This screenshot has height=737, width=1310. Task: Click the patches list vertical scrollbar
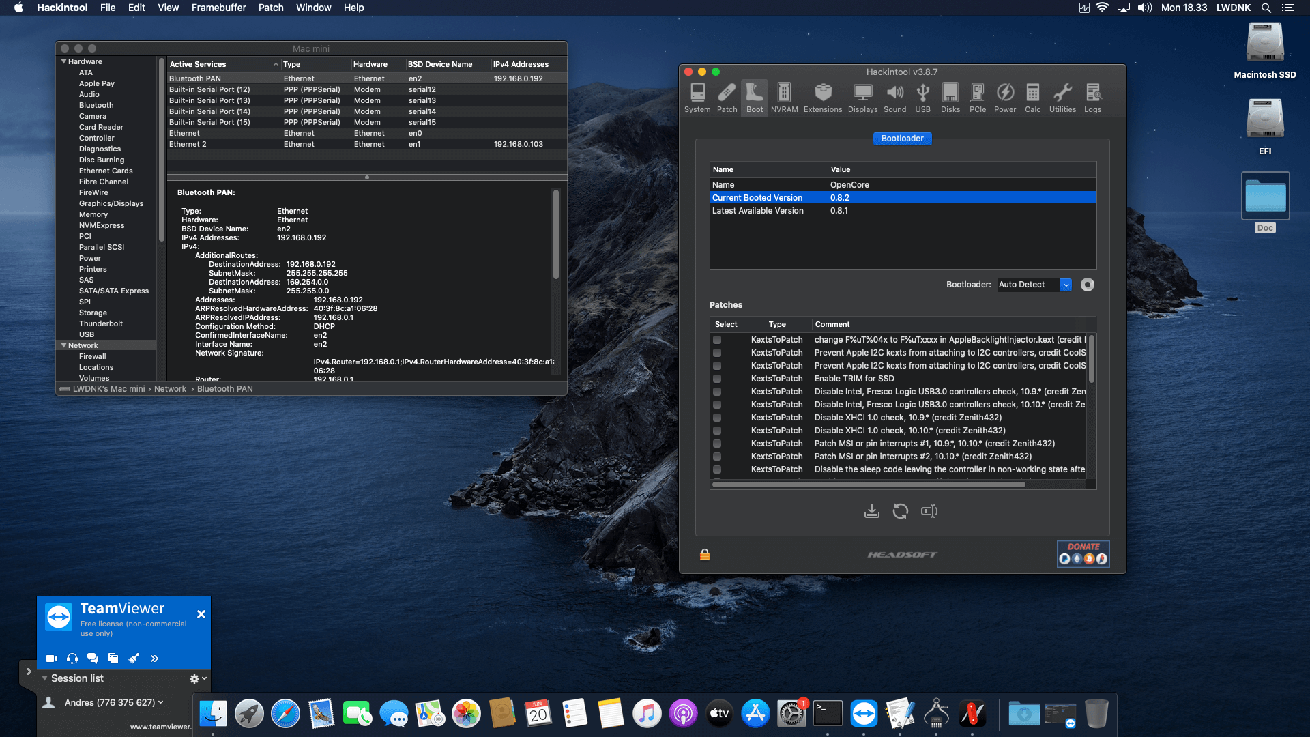click(1091, 358)
